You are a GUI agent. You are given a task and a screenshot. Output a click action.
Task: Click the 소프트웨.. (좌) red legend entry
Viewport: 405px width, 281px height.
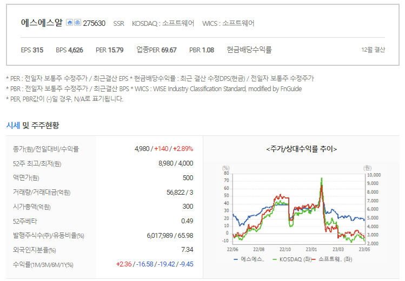[x=332, y=259]
